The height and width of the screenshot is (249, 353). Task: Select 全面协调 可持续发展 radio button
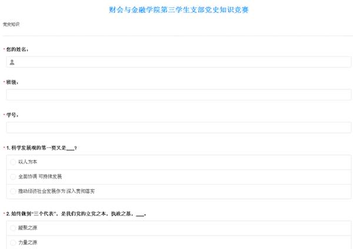pos(14,176)
